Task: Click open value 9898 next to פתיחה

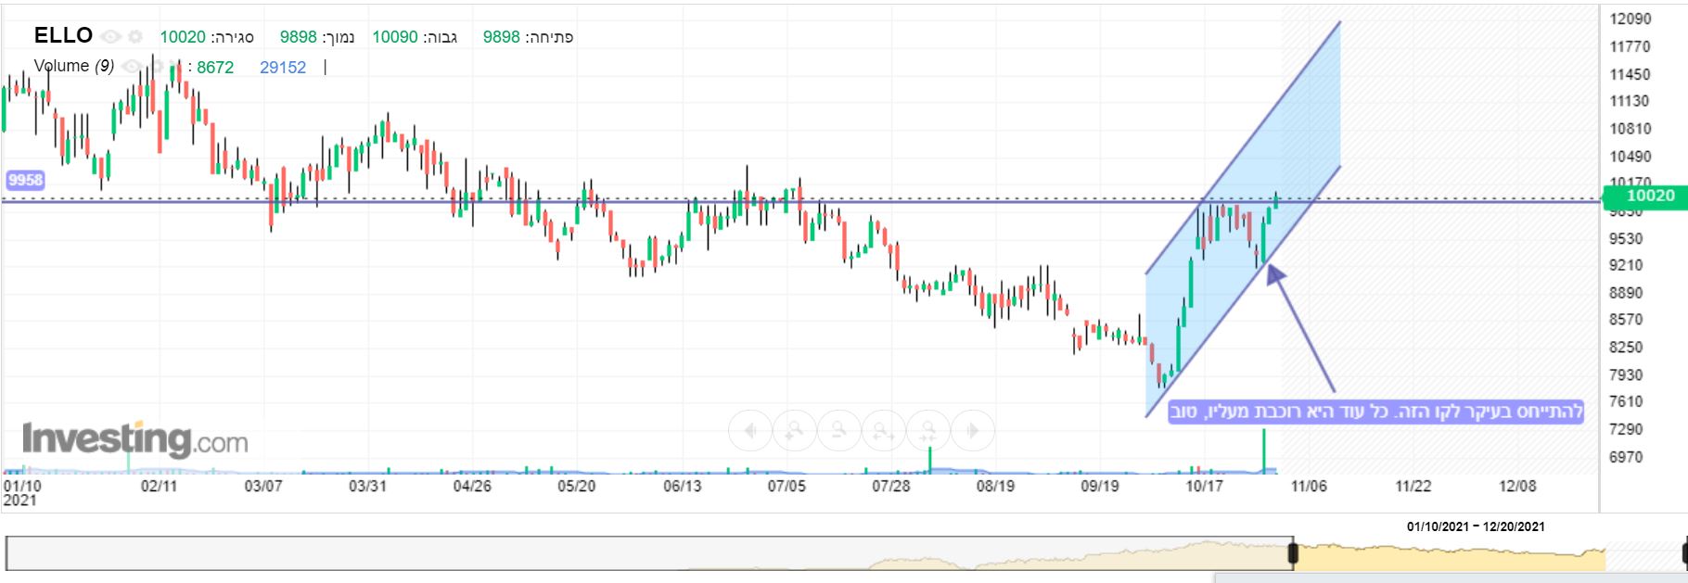Action: point(502,37)
